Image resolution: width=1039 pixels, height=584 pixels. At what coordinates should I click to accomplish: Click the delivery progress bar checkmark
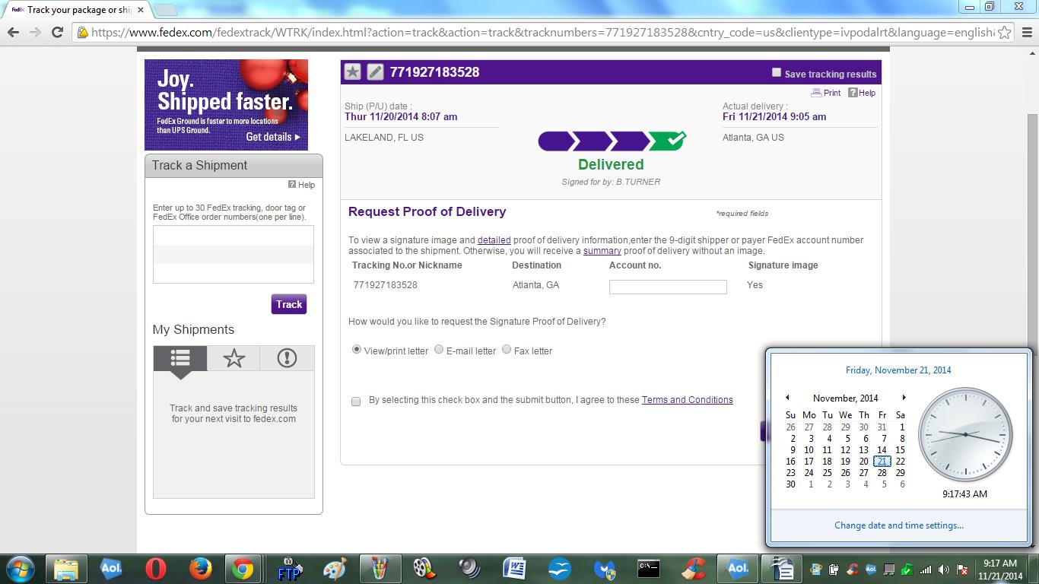point(669,141)
